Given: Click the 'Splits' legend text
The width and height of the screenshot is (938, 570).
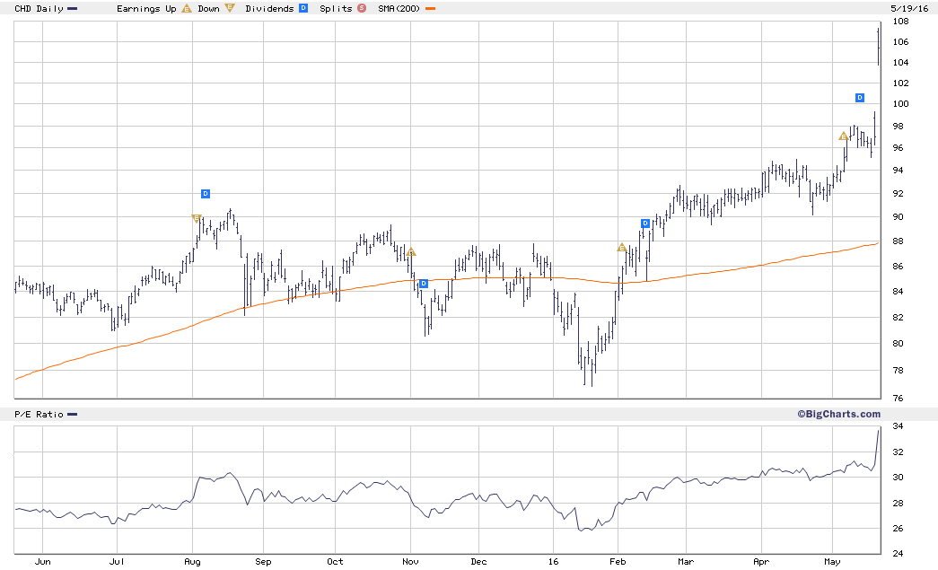Looking at the screenshot, I should pyautogui.click(x=336, y=8).
